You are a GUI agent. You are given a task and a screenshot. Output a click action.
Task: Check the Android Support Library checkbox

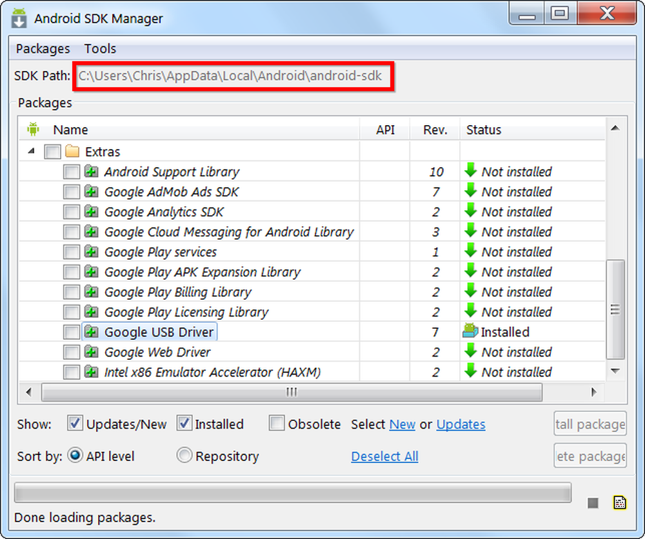pos(72,172)
